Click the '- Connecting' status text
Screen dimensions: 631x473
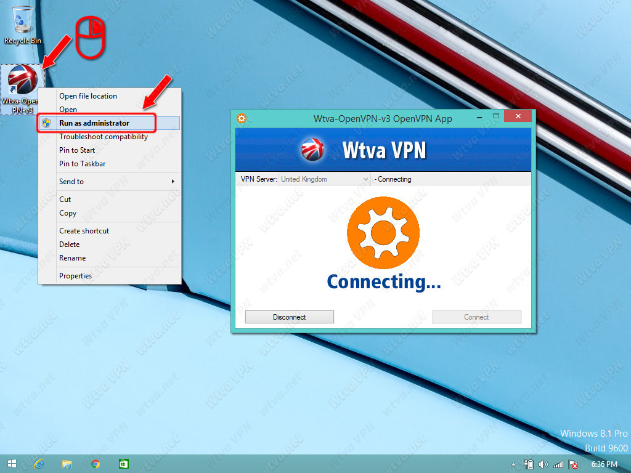393,179
